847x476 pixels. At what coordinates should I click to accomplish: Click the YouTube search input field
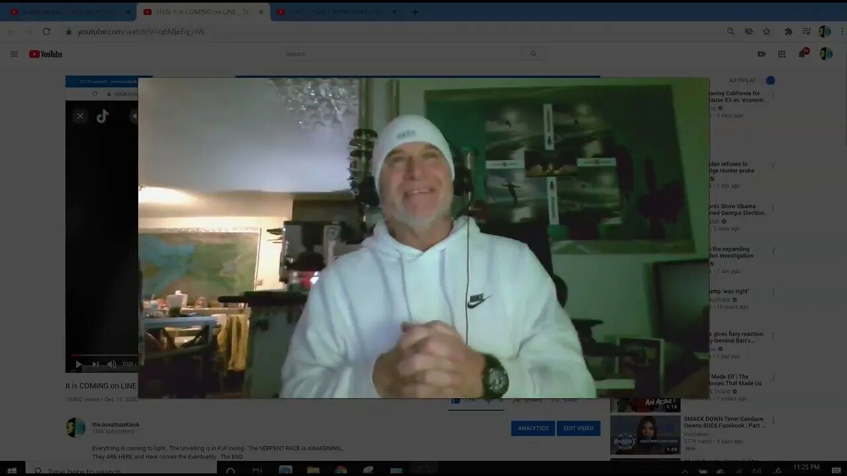coord(401,54)
